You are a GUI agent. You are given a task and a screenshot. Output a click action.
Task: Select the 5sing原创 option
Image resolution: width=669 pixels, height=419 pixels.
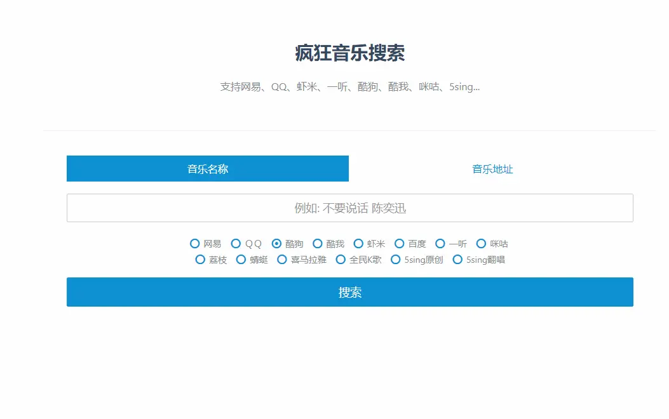tap(395, 260)
